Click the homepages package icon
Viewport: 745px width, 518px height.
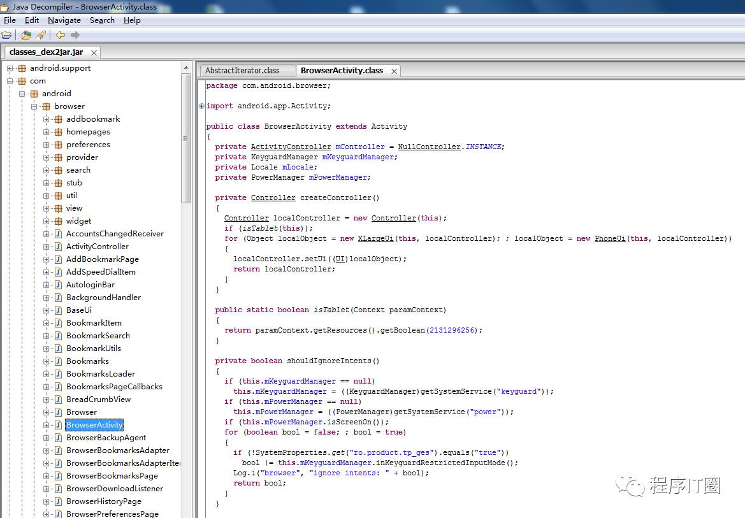58,132
